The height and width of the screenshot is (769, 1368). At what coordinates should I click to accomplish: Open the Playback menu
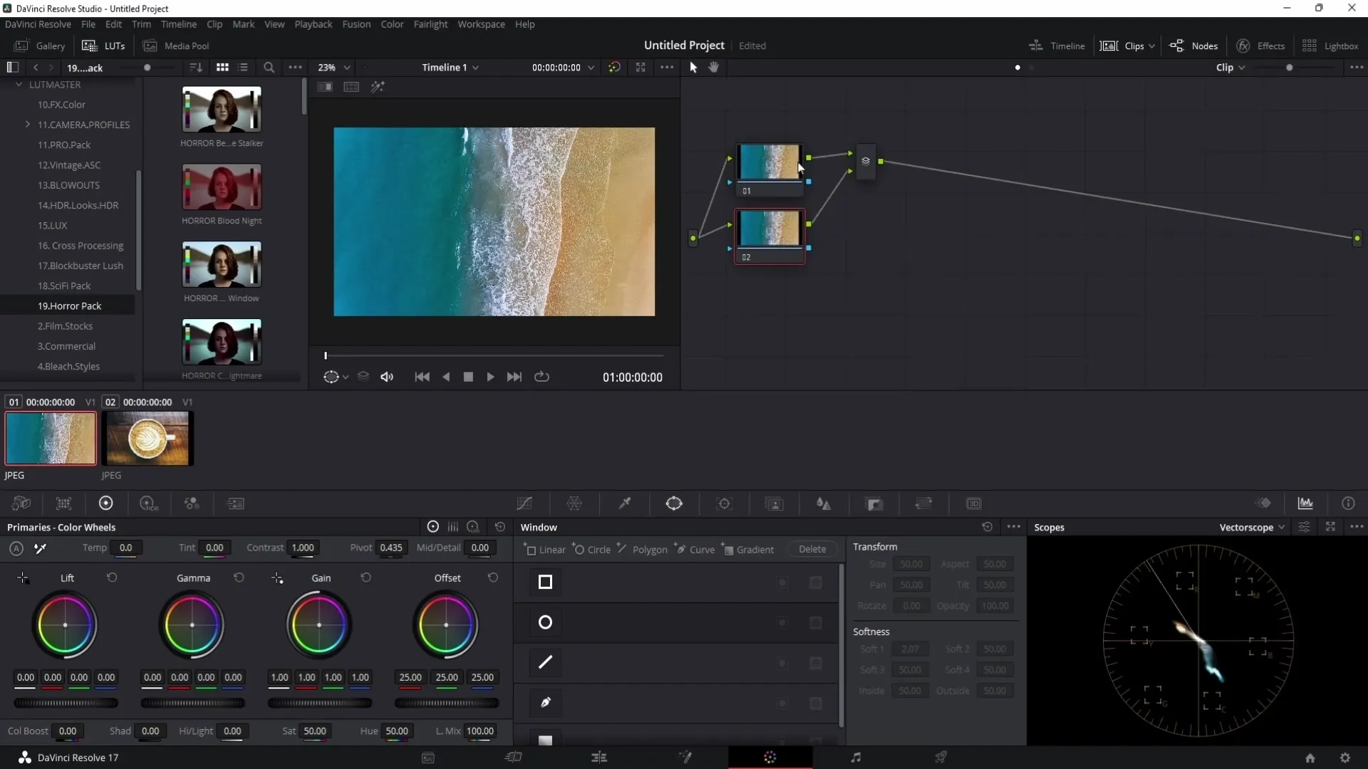click(313, 23)
